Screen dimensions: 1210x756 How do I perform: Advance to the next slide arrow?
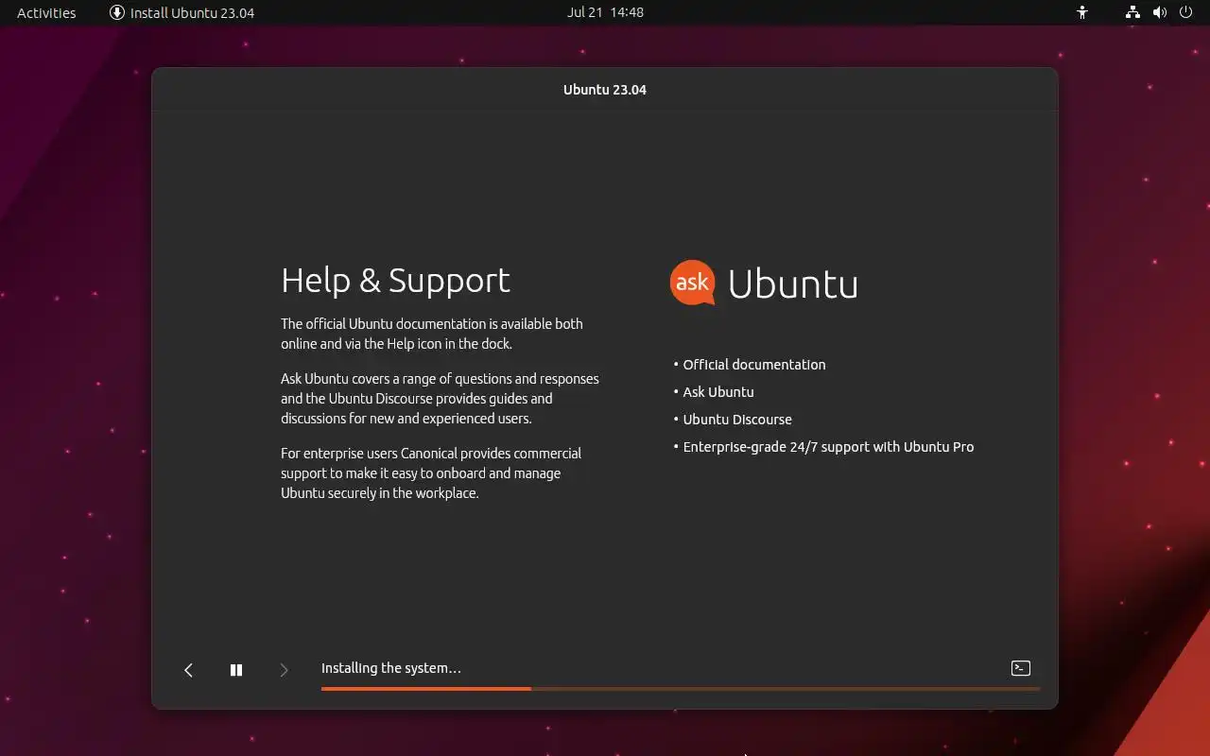284,670
